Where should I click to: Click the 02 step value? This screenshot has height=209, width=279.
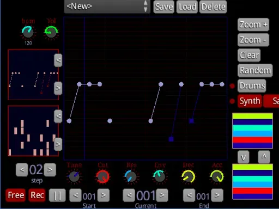coord(36,170)
